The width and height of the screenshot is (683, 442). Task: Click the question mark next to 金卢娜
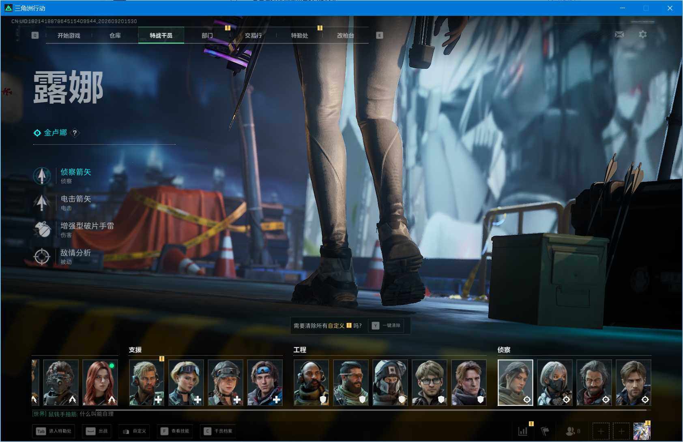(x=75, y=133)
